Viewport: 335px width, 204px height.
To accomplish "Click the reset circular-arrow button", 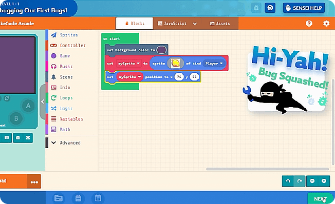I will [x=270, y=8].
